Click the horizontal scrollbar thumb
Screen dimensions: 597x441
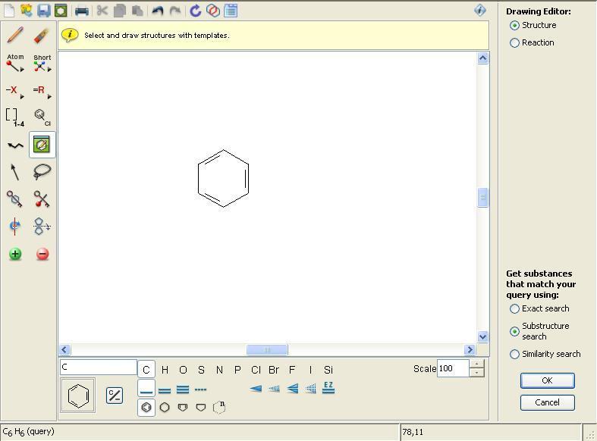pyautogui.click(x=267, y=349)
